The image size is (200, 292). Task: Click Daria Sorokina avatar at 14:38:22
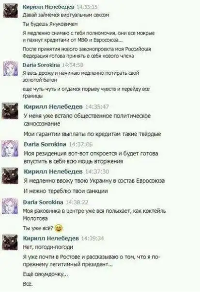10,206
